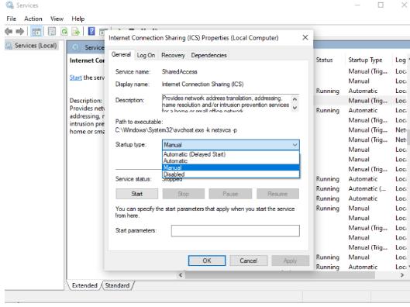This screenshot has height=307, width=410.
Task: Refresh the services list via toolbar icon
Action: [x=64, y=32]
